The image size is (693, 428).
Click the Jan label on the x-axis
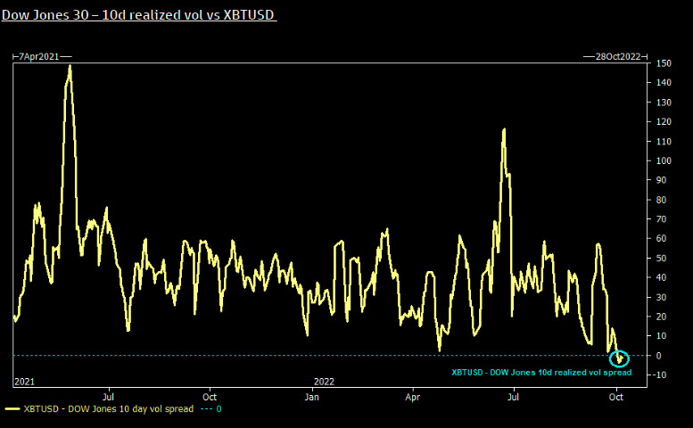tap(311, 397)
